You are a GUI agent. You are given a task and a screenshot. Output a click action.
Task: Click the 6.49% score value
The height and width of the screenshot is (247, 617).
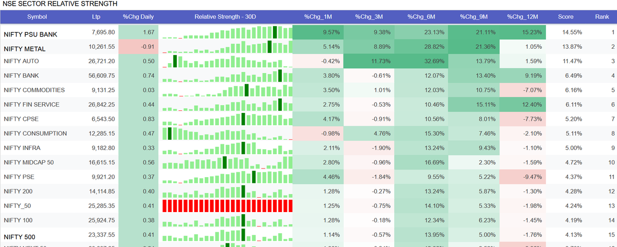pos(573,75)
